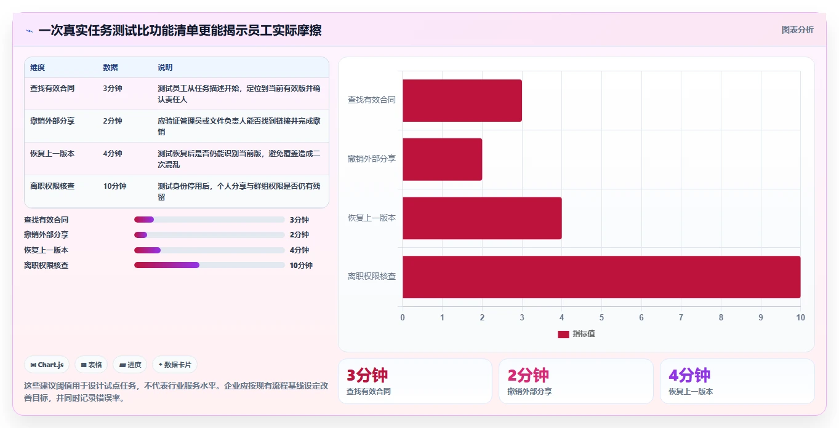
Task: Click the 查找有效合同 progress row label
Action: pos(46,220)
